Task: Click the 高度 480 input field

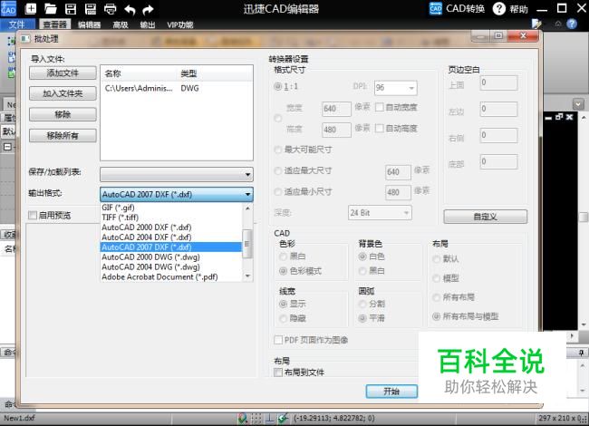Action: pos(336,130)
